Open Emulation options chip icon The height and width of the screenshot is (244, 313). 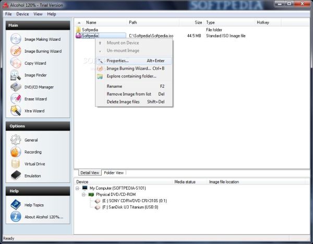pos(16,176)
